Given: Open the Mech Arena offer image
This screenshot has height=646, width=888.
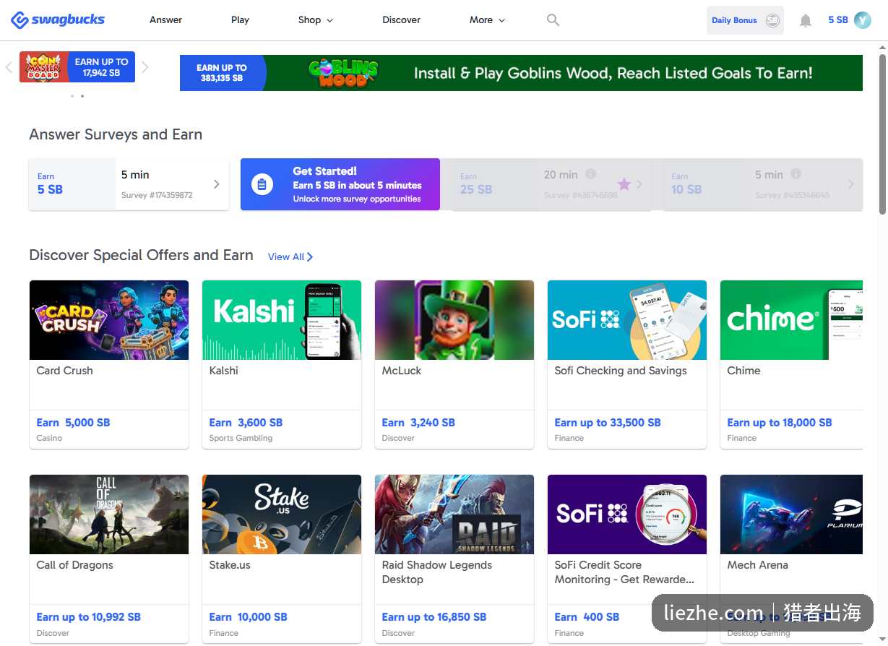Looking at the screenshot, I should (x=791, y=514).
